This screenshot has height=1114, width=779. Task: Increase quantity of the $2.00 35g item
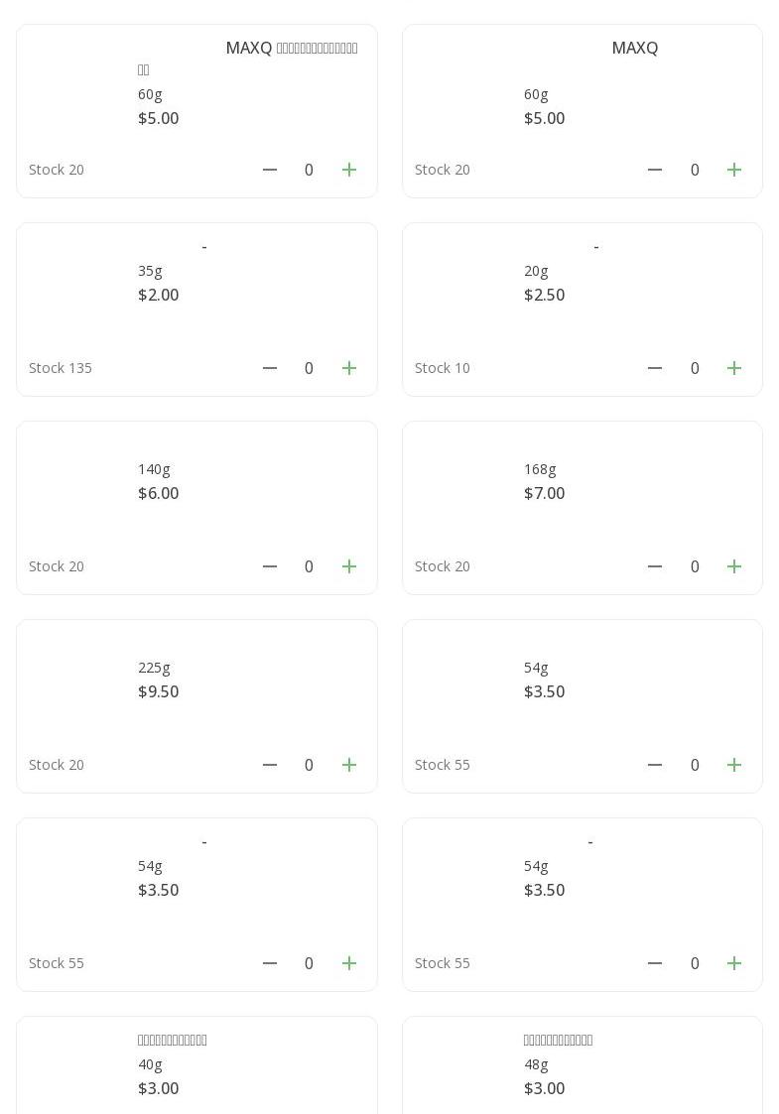click(x=349, y=368)
